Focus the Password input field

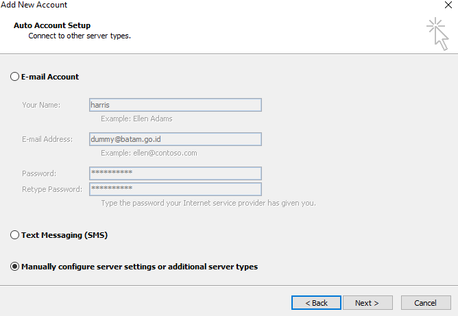pos(175,173)
